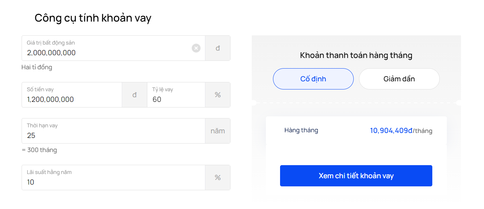
Task: Click the đ currency unit beside property value
Action: pyautogui.click(x=218, y=48)
